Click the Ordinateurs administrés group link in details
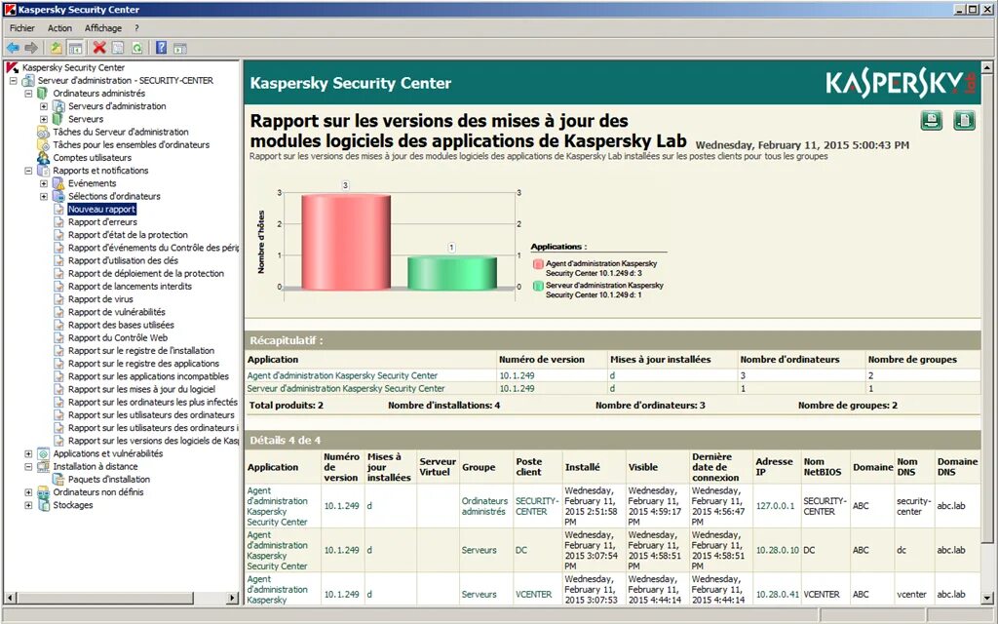 coord(484,506)
